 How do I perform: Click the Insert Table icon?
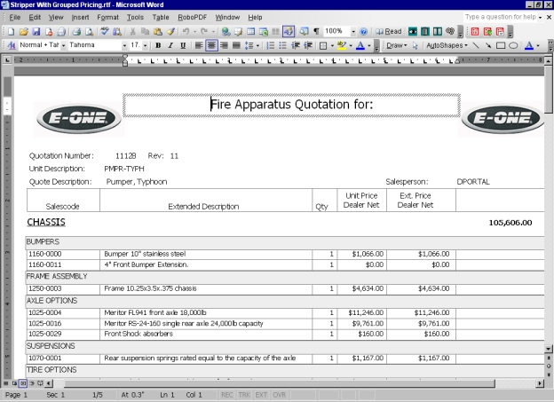click(251, 32)
